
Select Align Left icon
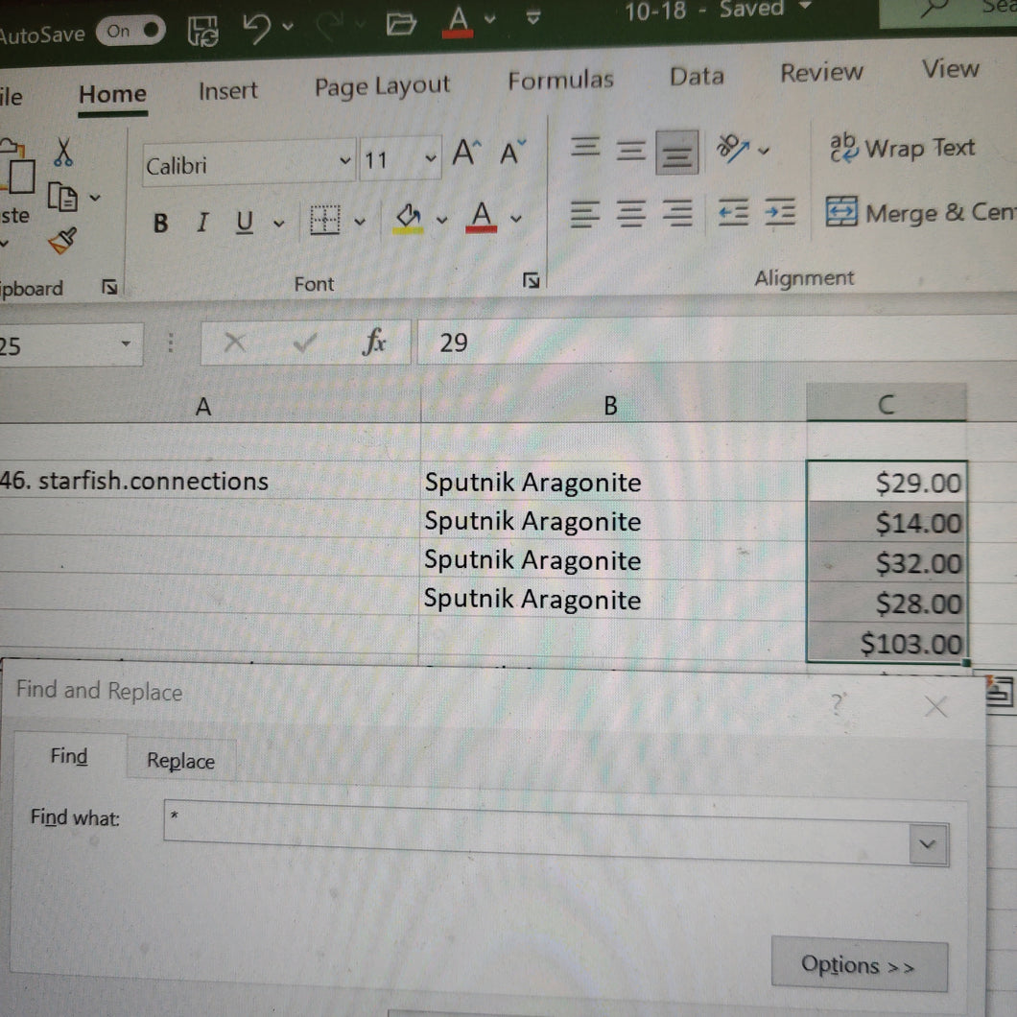pos(584,214)
